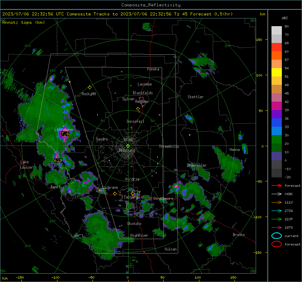Click the 80 dBZ white color swatch

click(x=276, y=31)
